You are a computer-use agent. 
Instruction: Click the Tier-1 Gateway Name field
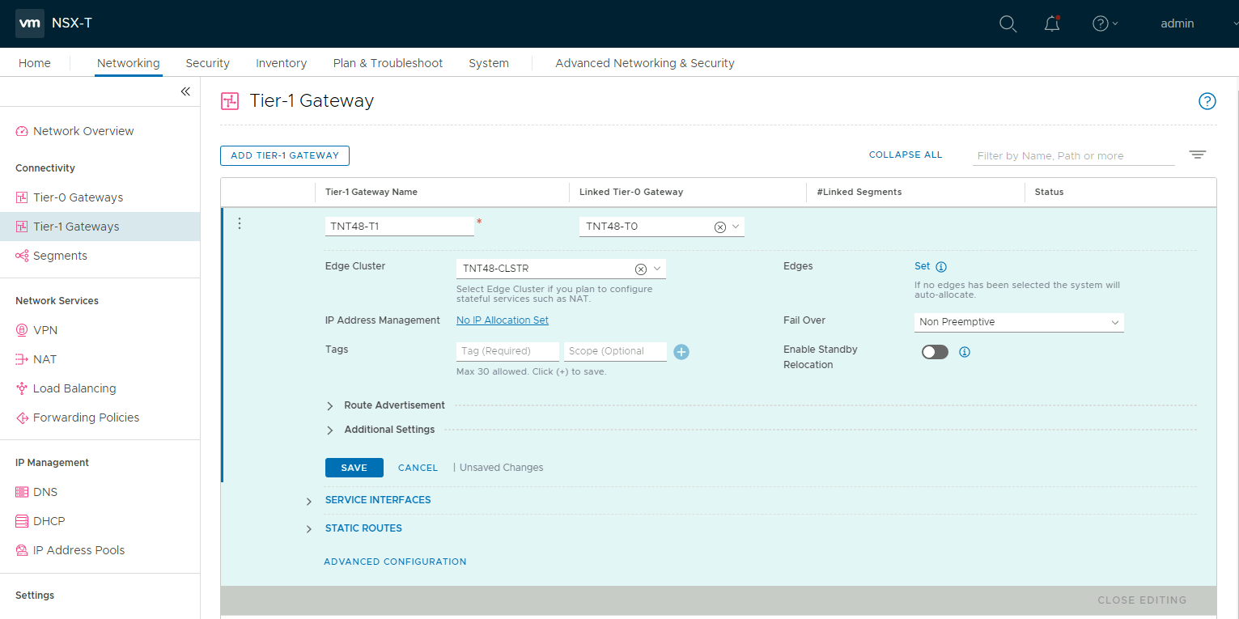[x=400, y=227]
